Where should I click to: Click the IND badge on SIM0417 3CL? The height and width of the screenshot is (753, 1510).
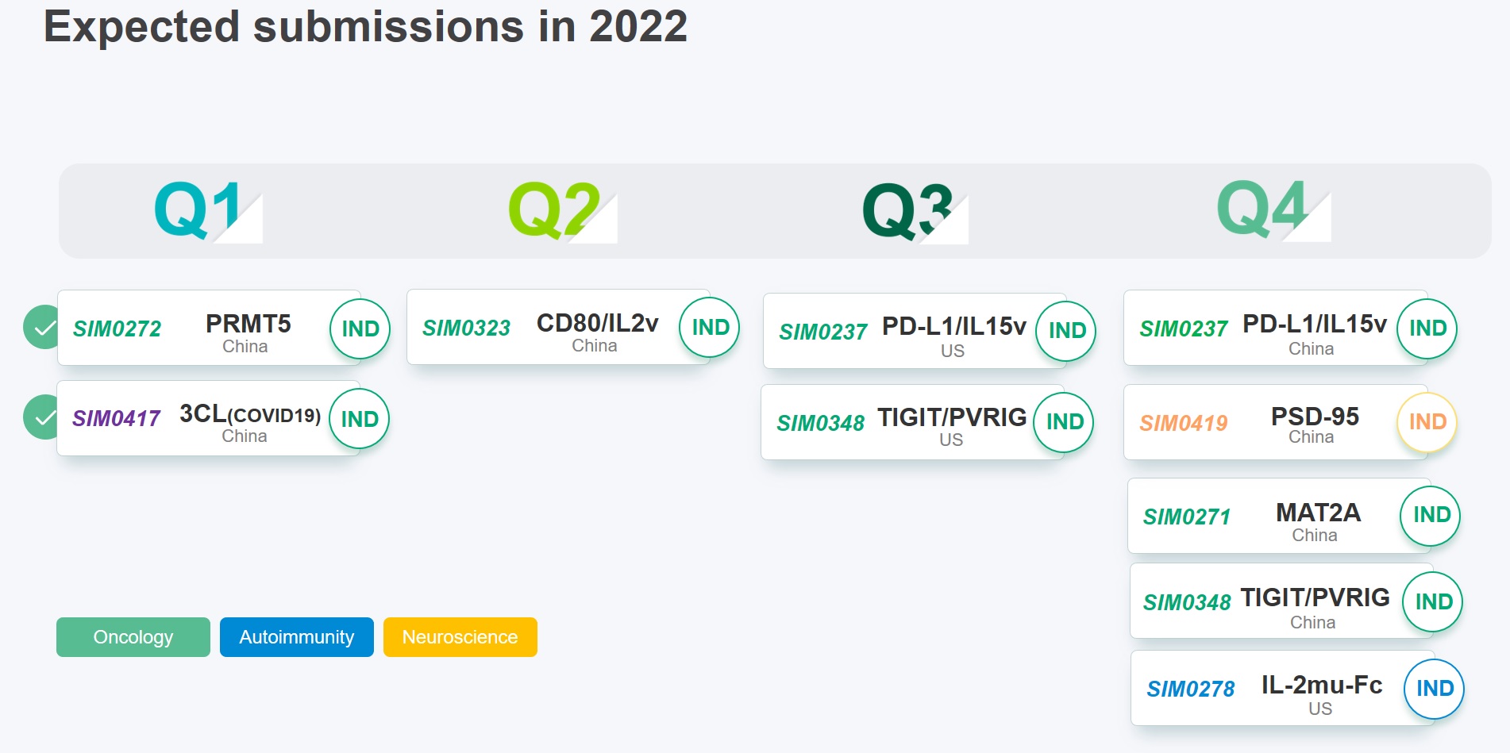tap(360, 419)
